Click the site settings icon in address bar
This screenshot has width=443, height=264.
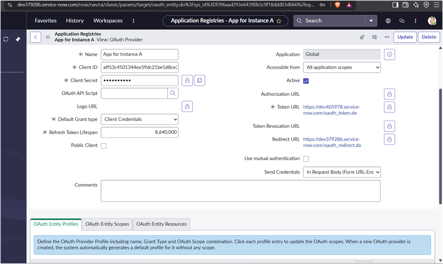[x=10, y=5]
